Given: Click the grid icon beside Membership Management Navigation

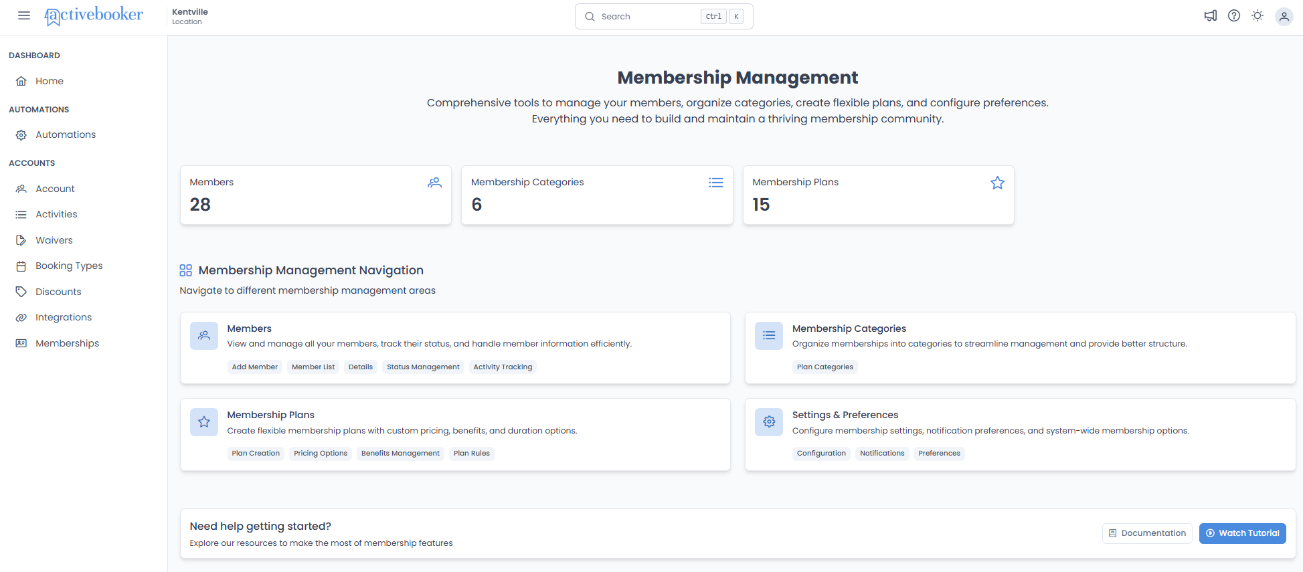Looking at the screenshot, I should point(186,270).
